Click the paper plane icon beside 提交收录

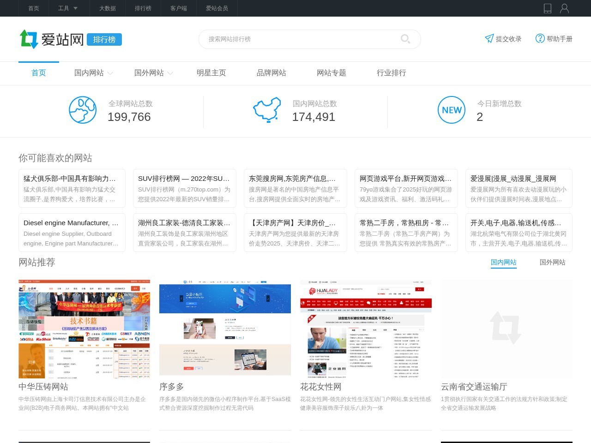pyautogui.click(x=489, y=39)
